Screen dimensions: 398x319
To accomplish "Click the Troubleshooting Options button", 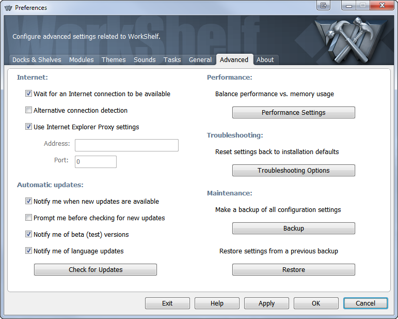I will (x=293, y=171).
